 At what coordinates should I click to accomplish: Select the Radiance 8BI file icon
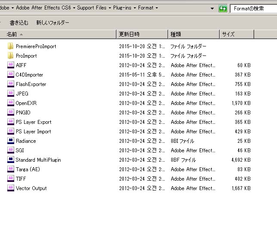(x=11, y=141)
